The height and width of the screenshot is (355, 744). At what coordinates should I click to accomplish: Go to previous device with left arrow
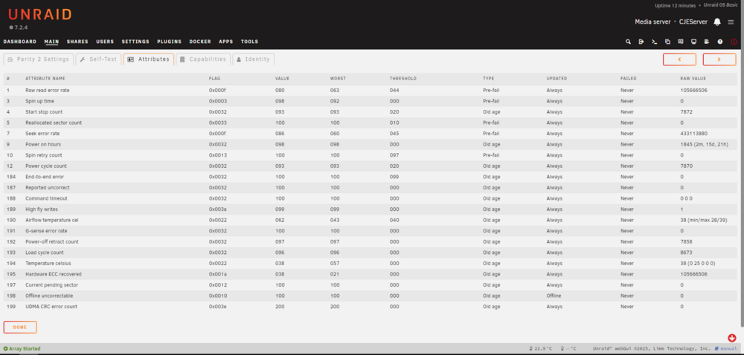pos(679,59)
